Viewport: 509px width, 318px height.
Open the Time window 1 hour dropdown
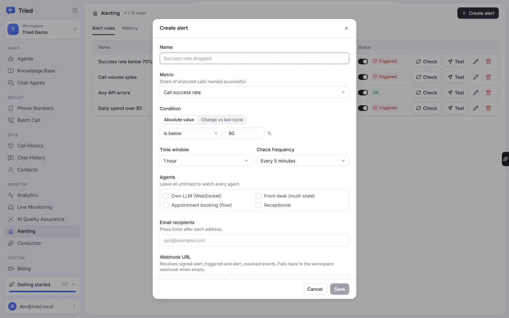pos(206,161)
